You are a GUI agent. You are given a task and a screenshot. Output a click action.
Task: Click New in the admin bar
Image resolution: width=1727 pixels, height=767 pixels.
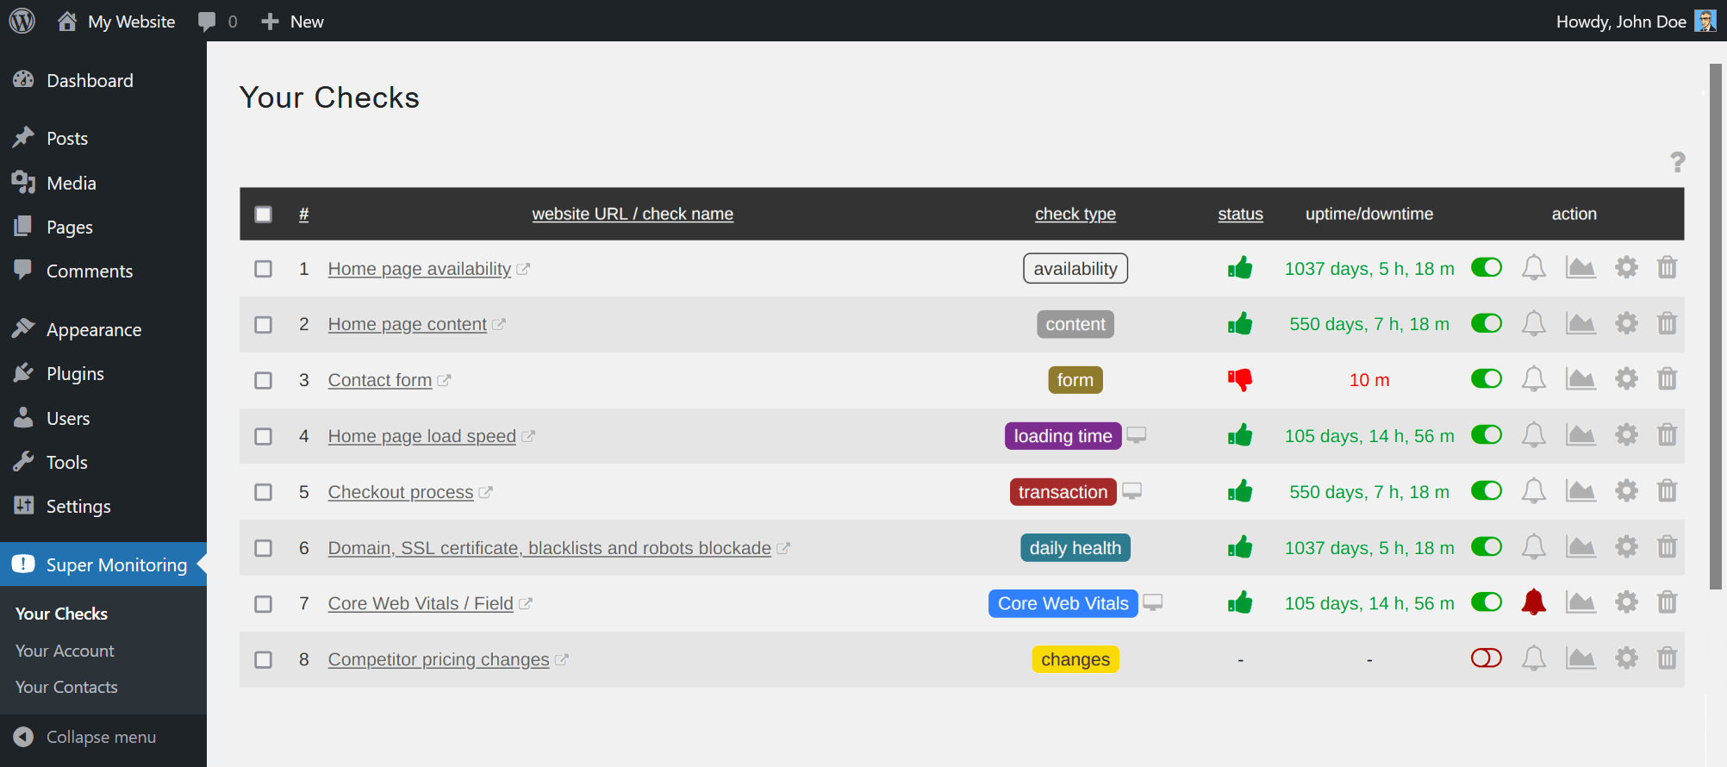(x=293, y=22)
